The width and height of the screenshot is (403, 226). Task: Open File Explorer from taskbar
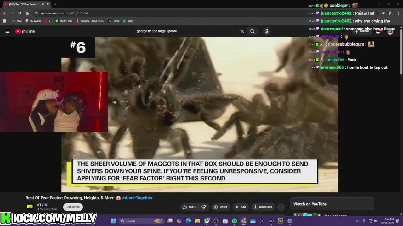point(197,221)
